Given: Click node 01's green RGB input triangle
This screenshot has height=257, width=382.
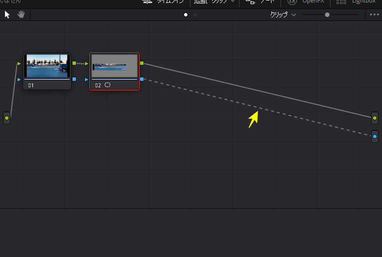Looking at the screenshot, I should coord(19,64).
